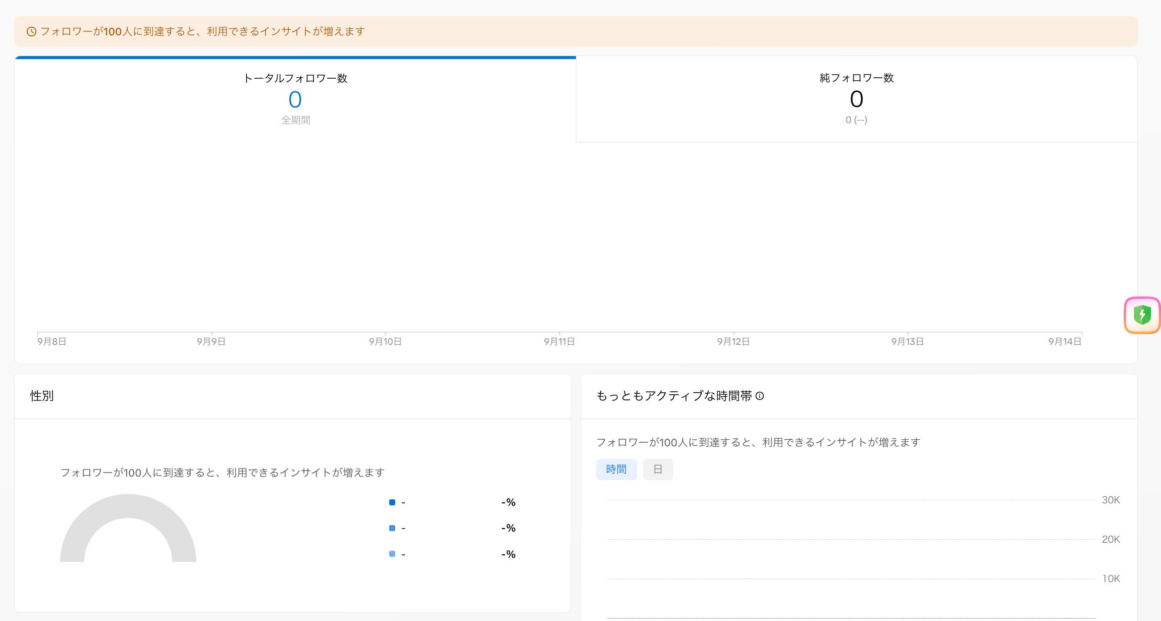Click the もっともアクティブな時間帯 heading

coord(674,396)
